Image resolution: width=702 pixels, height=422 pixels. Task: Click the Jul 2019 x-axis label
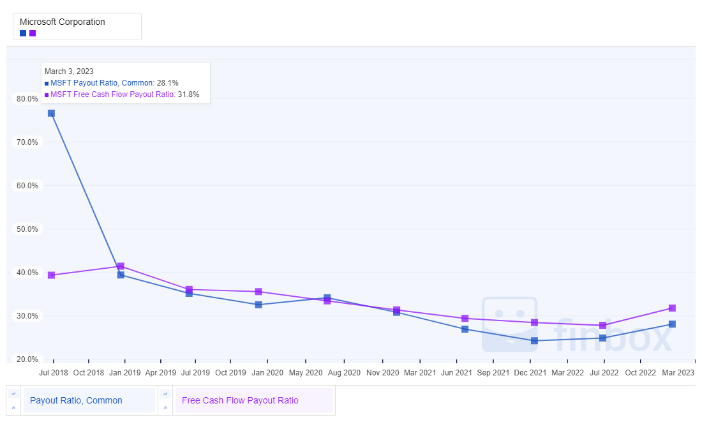(x=195, y=373)
